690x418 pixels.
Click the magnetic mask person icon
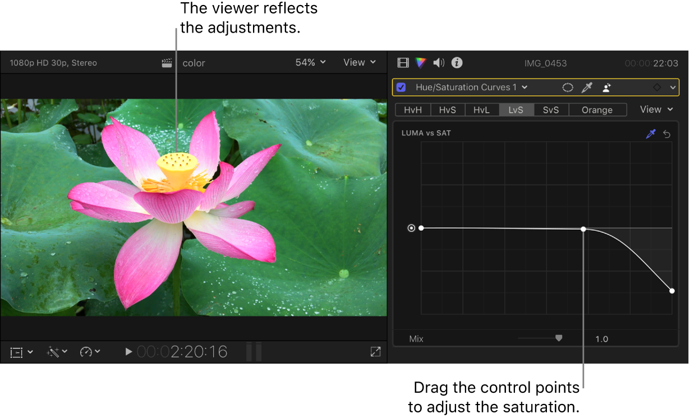(606, 87)
